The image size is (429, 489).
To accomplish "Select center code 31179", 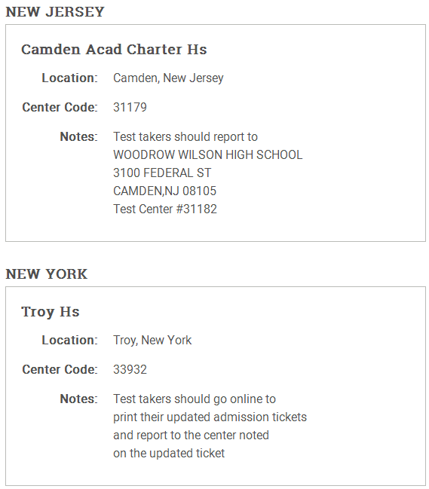I will 130,107.
